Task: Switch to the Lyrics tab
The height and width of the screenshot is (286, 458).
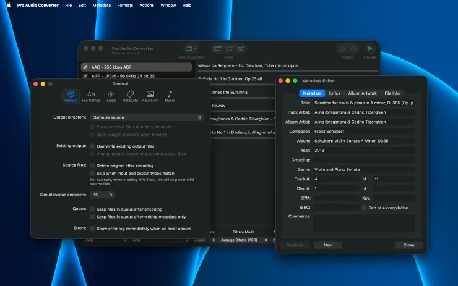Action: tap(334, 93)
